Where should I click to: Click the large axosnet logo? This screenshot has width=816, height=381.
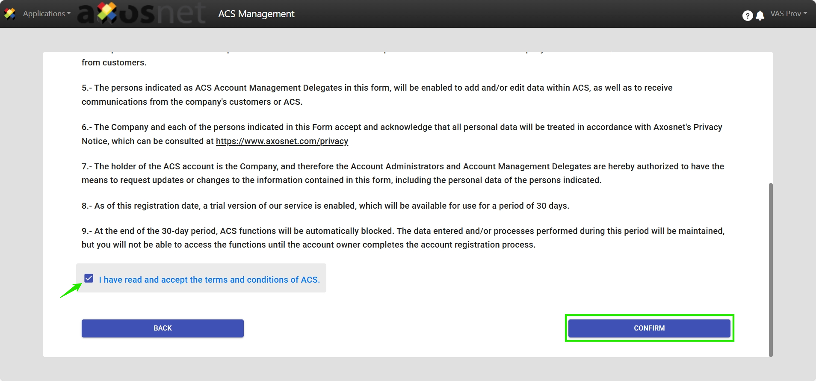[x=141, y=13]
